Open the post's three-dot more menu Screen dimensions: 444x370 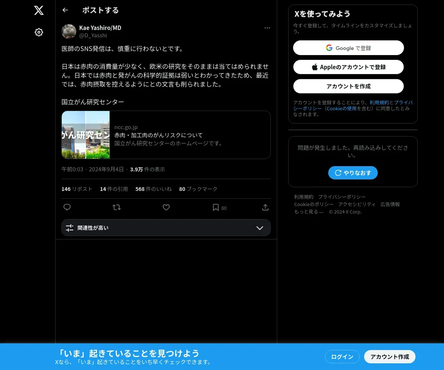click(x=267, y=28)
